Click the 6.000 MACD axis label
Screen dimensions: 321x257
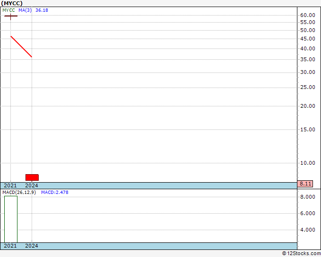pyautogui.click(x=307, y=213)
